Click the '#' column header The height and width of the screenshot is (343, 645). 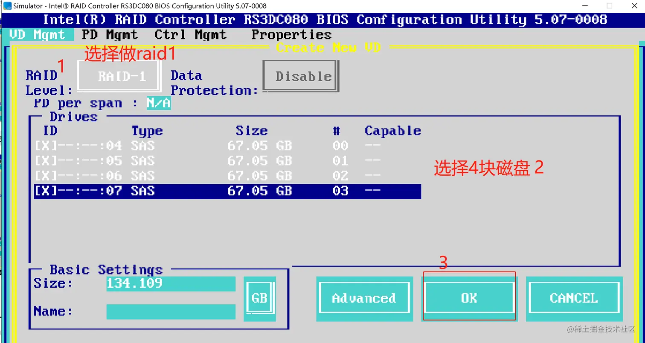[337, 131]
